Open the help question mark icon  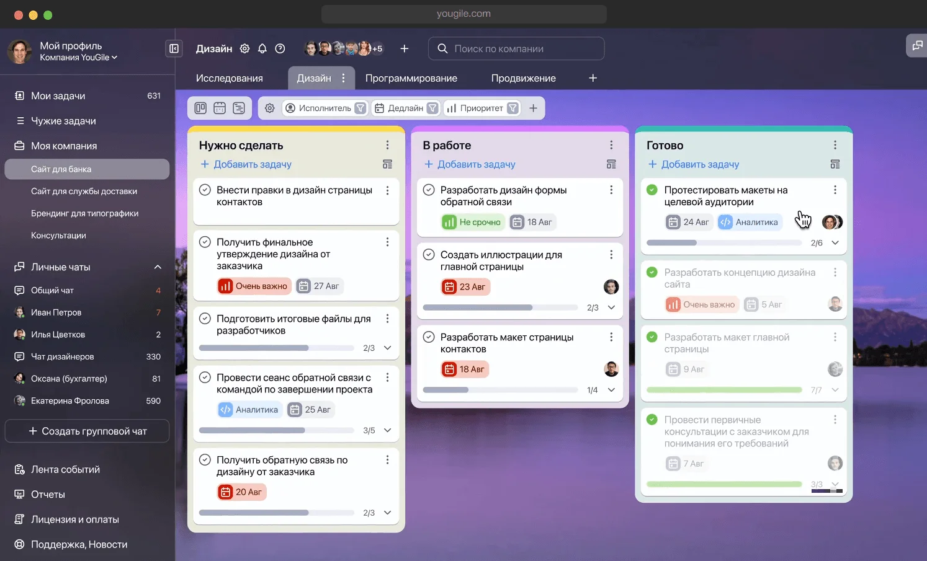(280, 48)
